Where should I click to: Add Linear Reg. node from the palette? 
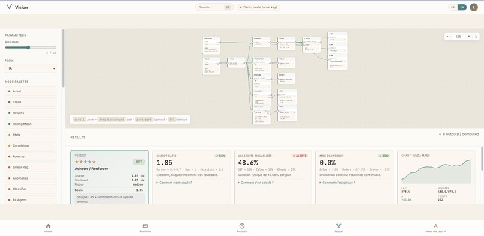pos(31,167)
